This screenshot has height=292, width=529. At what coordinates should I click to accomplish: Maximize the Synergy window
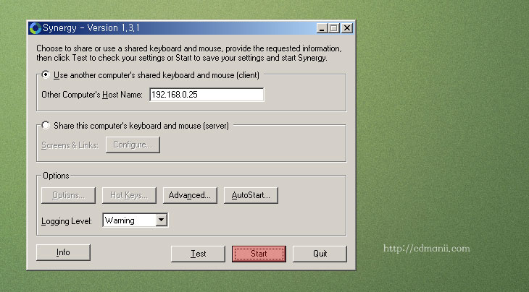tap(333, 28)
